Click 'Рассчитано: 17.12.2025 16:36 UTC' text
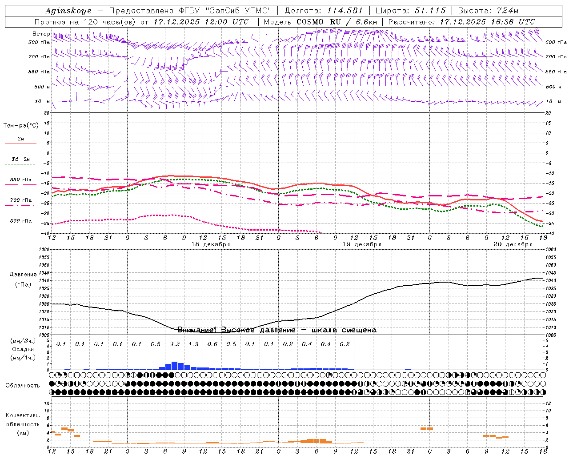 [461, 22]
